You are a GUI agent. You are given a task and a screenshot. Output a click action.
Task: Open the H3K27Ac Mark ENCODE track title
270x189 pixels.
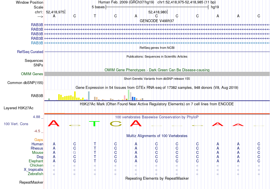[157, 104]
